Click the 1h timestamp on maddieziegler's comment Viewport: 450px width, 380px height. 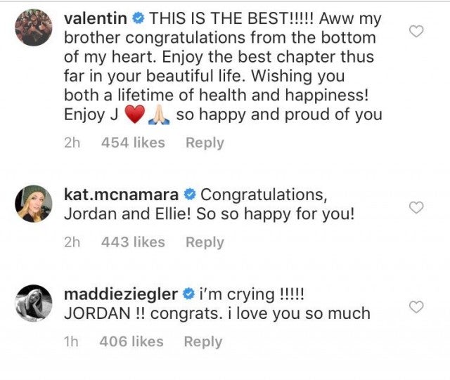[72, 342]
